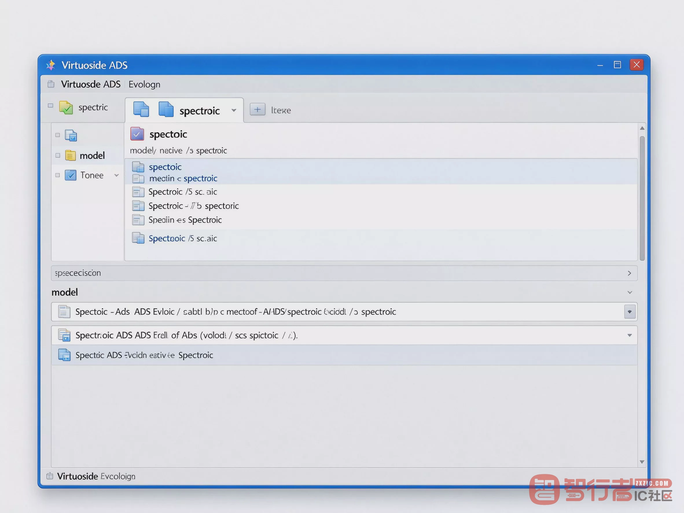The image size is (684, 513).
Task: Open the Evologn menu
Action: click(x=144, y=84)
